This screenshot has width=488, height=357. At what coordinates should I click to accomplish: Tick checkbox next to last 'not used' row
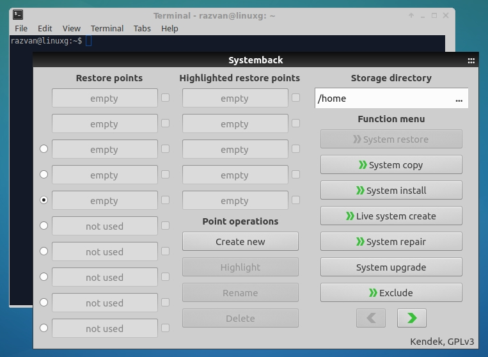(165, 328)
